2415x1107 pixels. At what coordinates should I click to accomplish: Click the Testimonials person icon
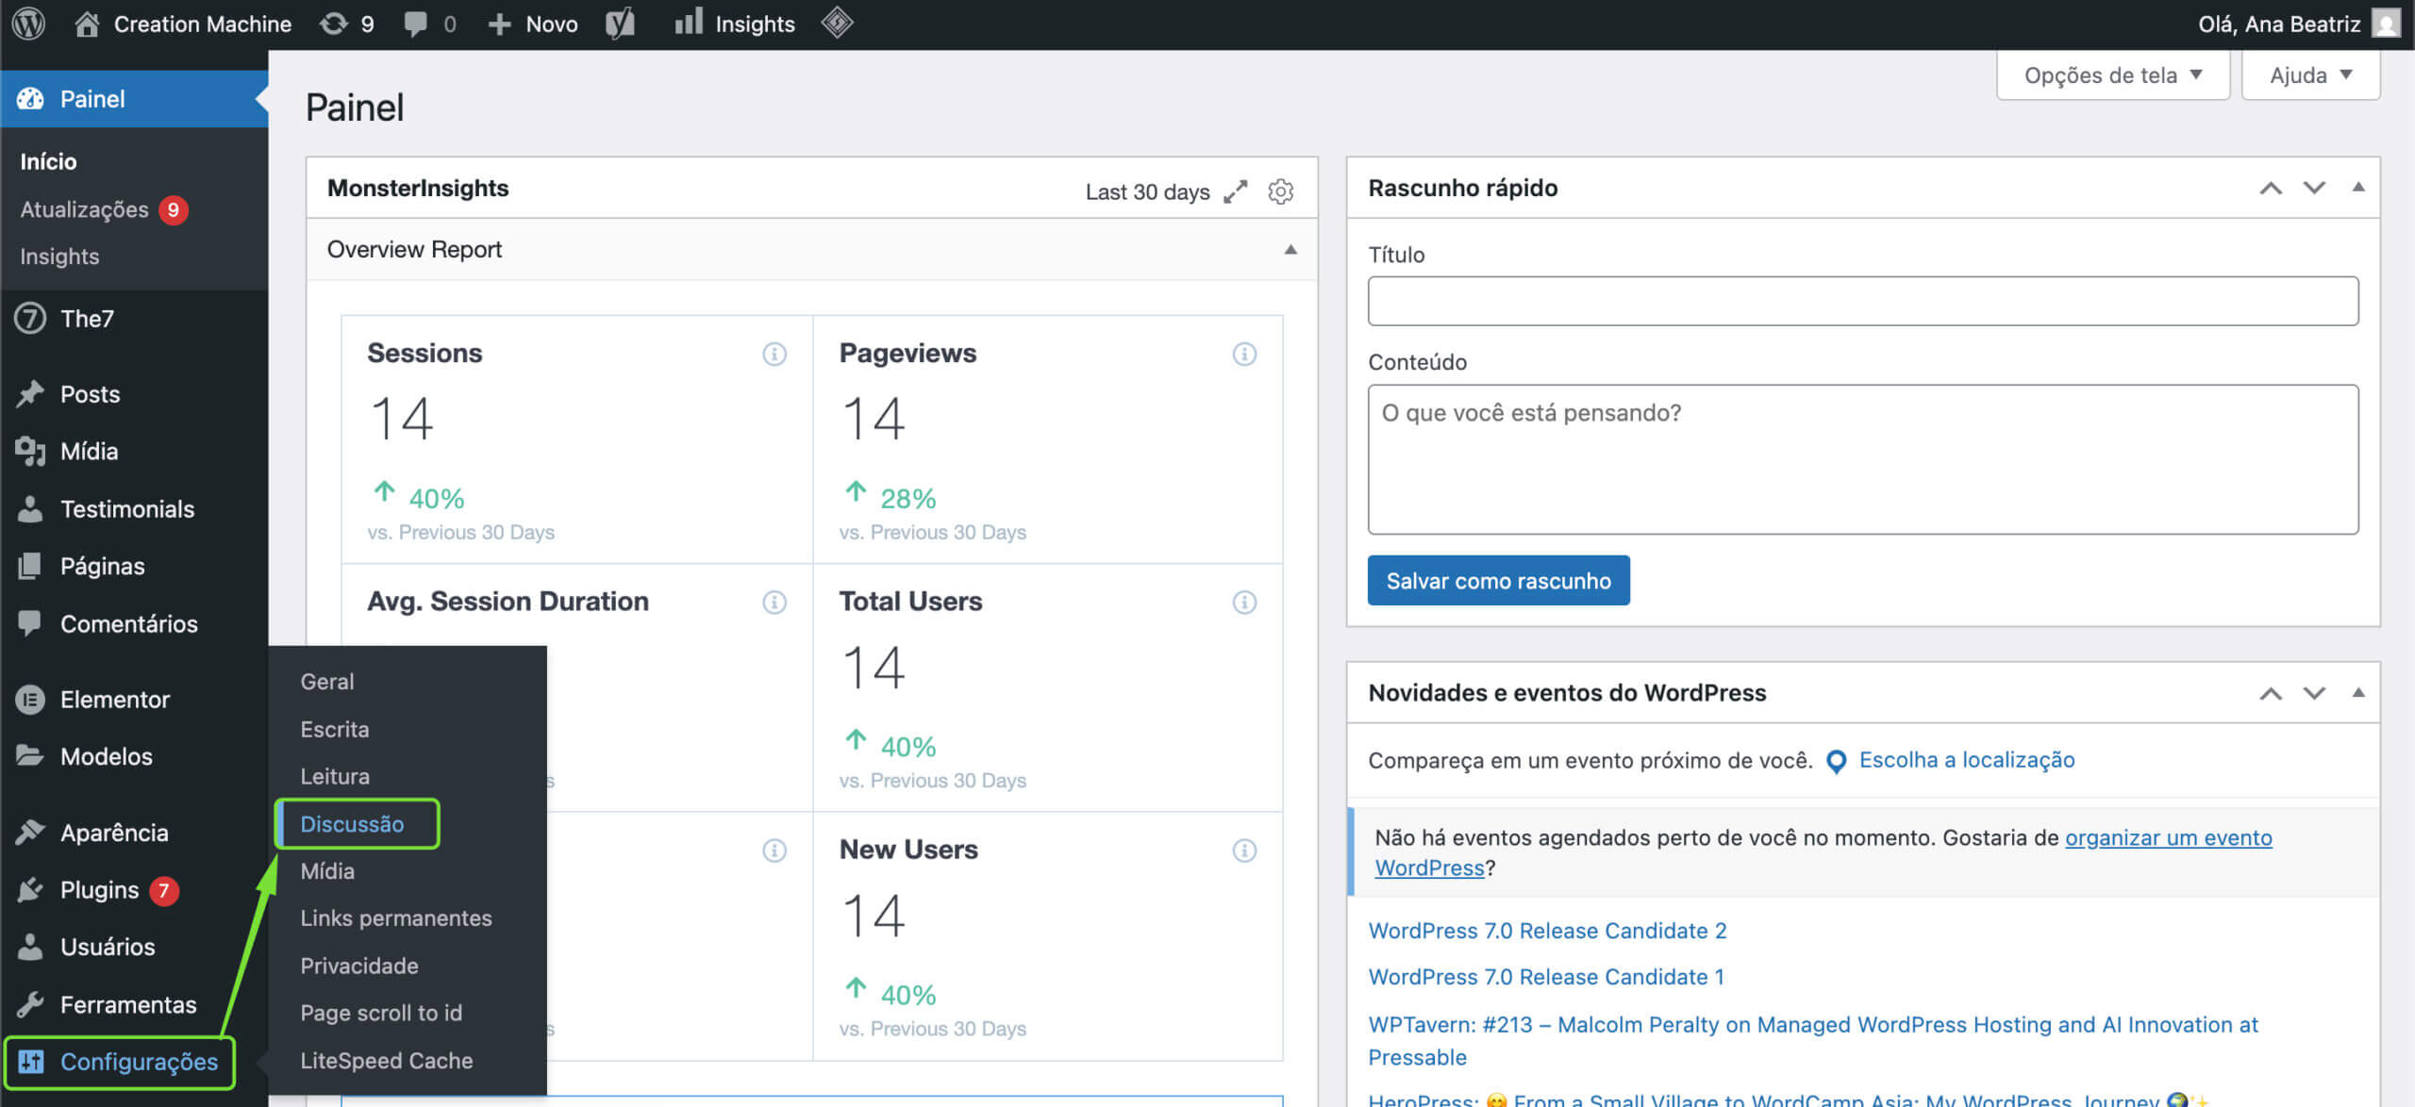coord(30,509)
